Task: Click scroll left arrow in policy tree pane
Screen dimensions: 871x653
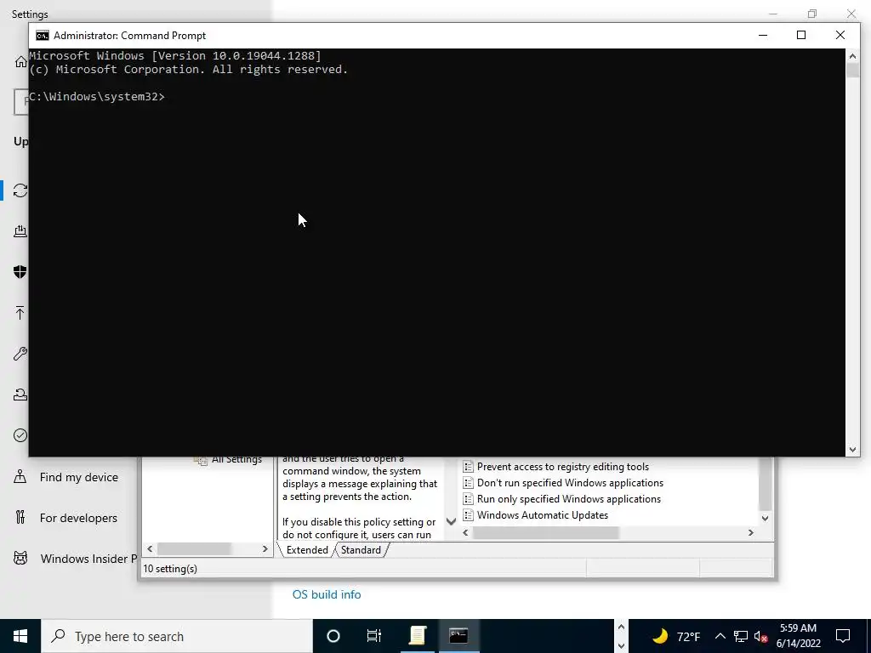Action: pyautogui.click(x=150, y=548)
